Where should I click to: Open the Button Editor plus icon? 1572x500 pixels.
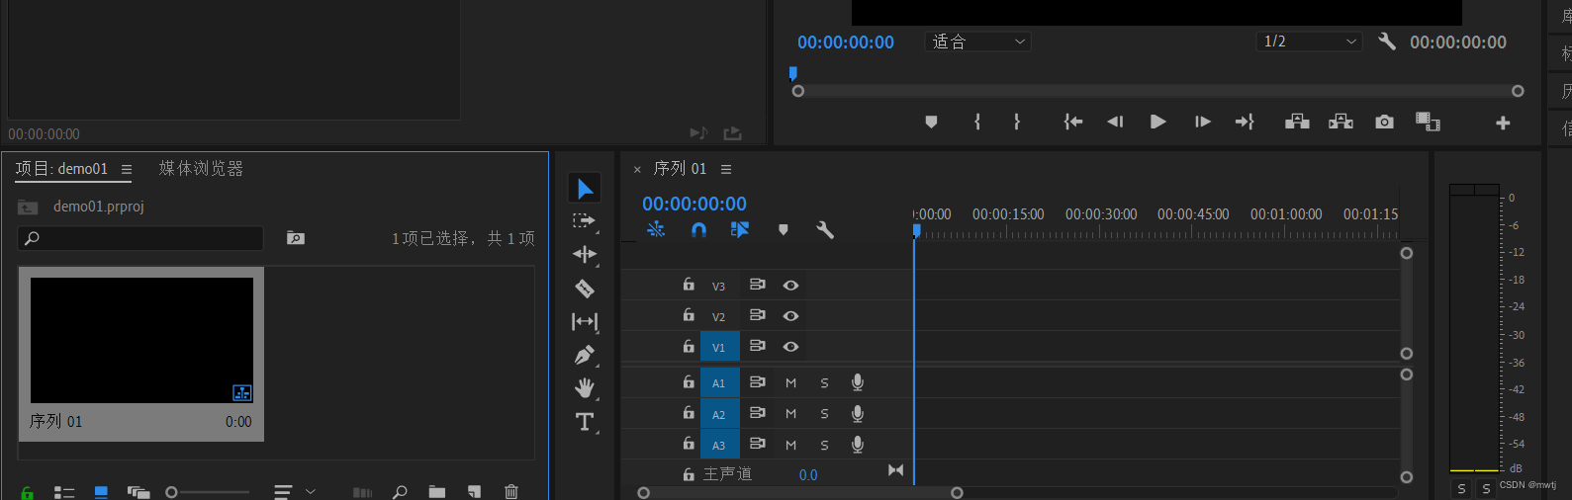[x=1503, y=123]
